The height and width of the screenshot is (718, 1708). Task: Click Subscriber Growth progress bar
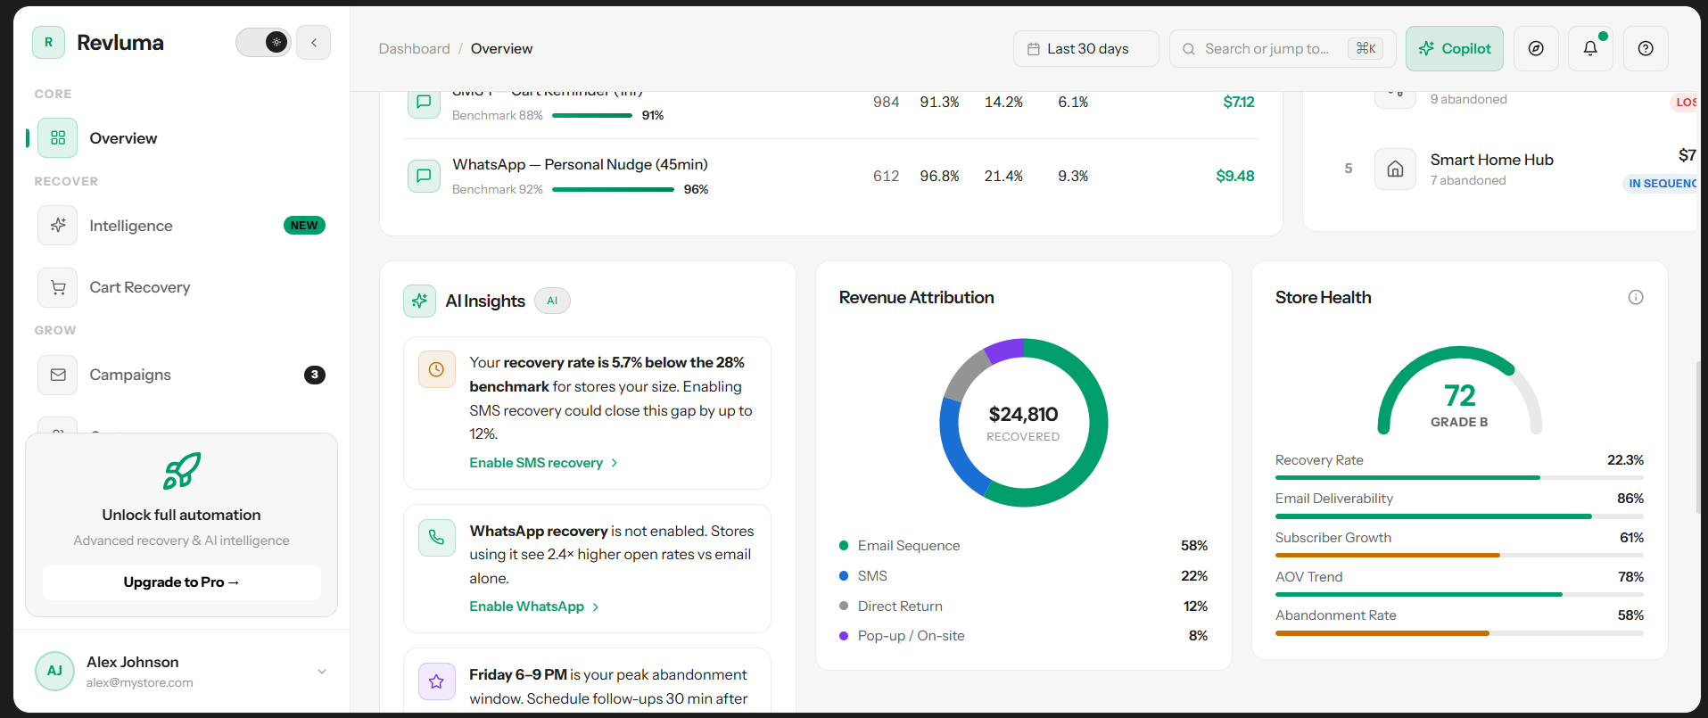pos(1459,556)
